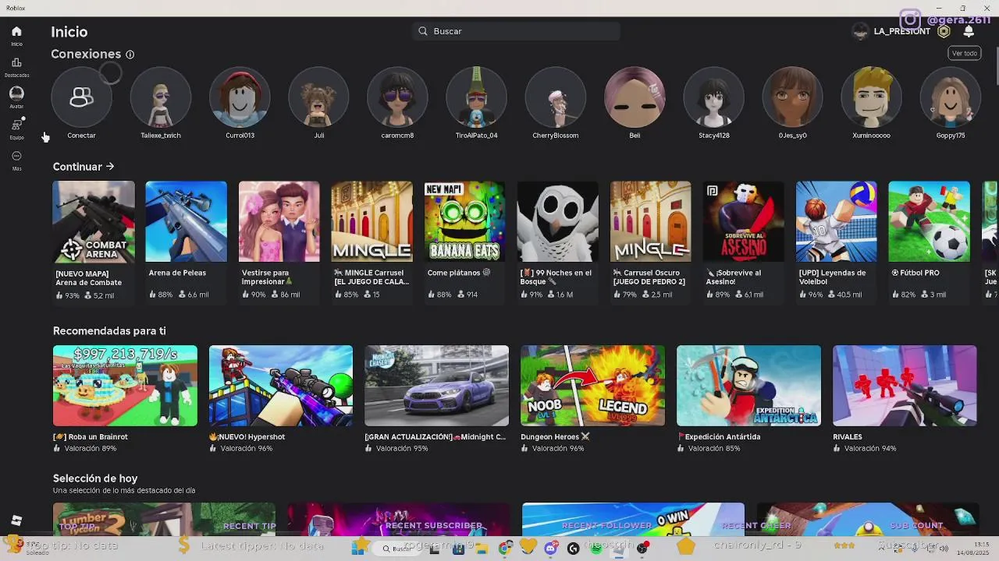Image resolution: width=999 pixels, height=561 pixels.
Task: Click the LA_PRESIDENT username in header
Action: tap(901, 31)
